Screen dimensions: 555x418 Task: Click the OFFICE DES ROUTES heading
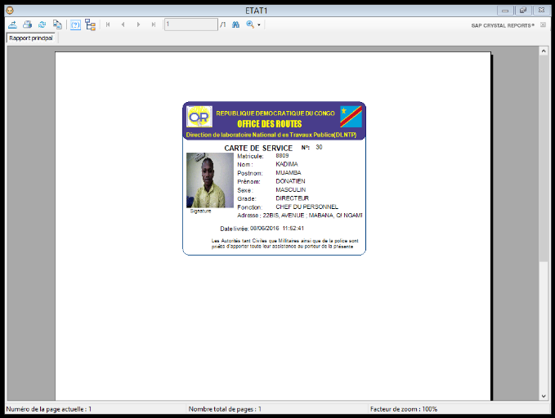(270, 124)
